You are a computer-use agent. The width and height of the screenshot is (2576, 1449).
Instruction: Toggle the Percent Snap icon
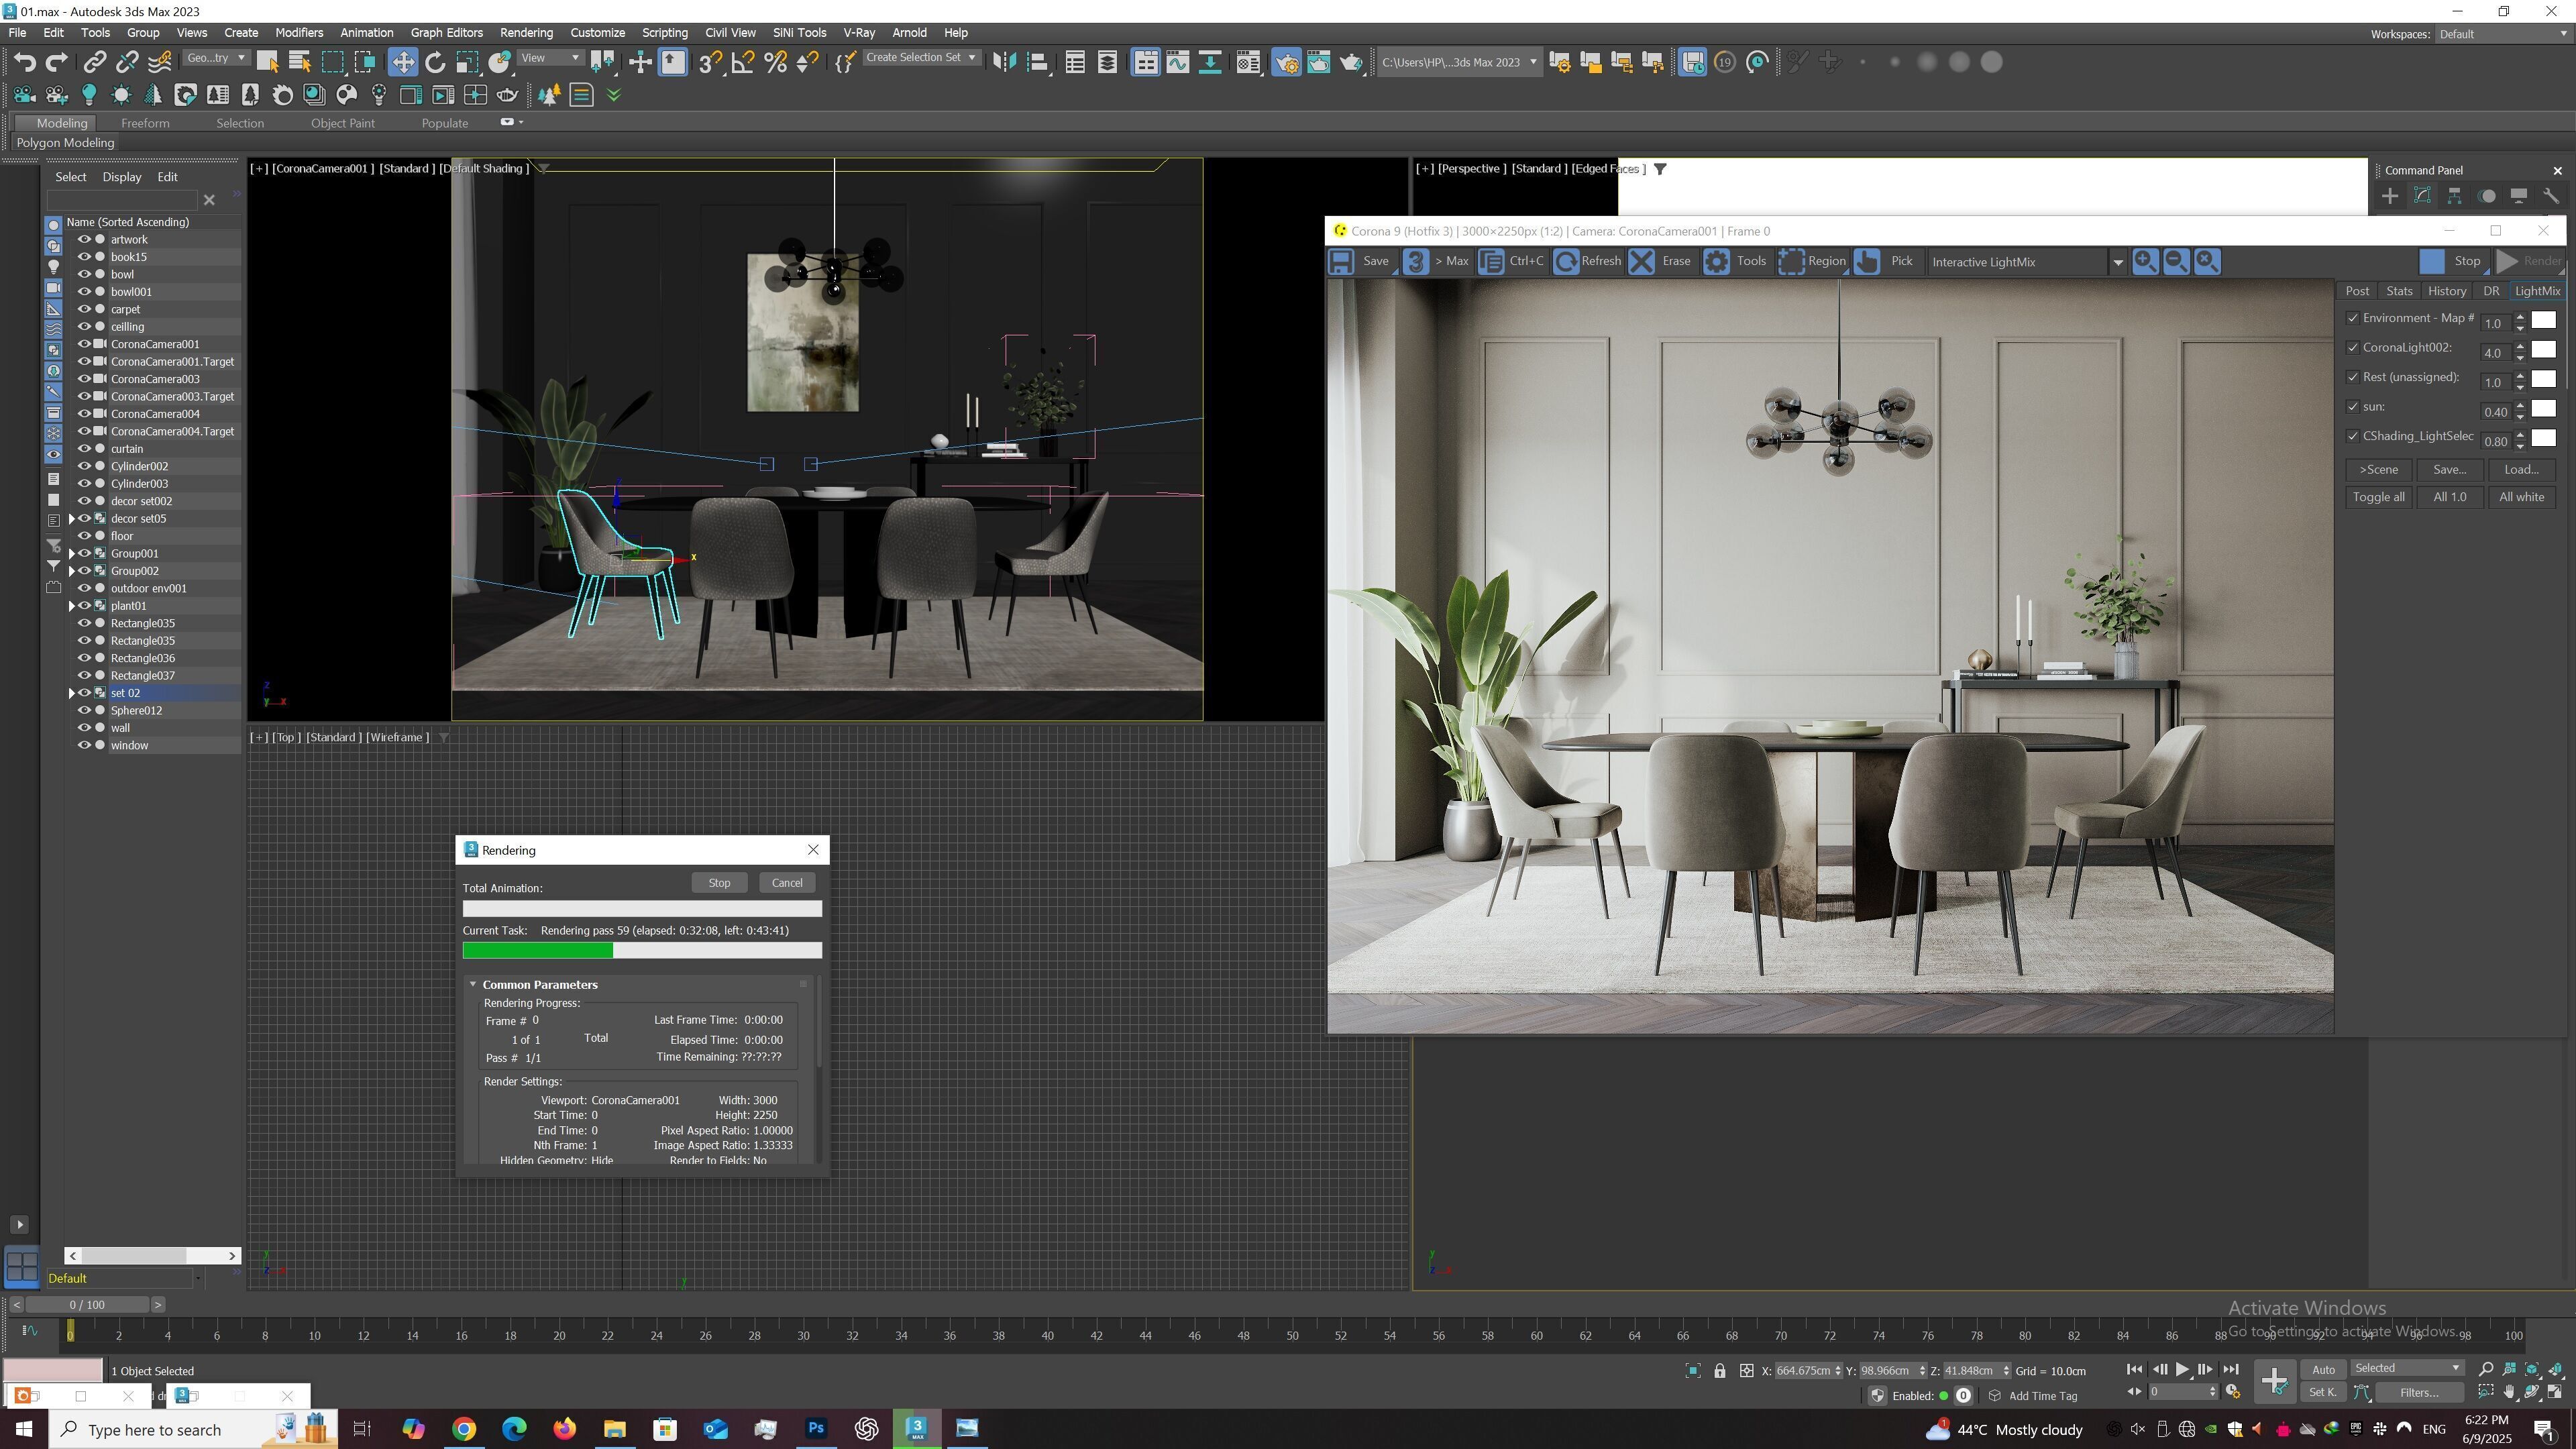[775, 62]
